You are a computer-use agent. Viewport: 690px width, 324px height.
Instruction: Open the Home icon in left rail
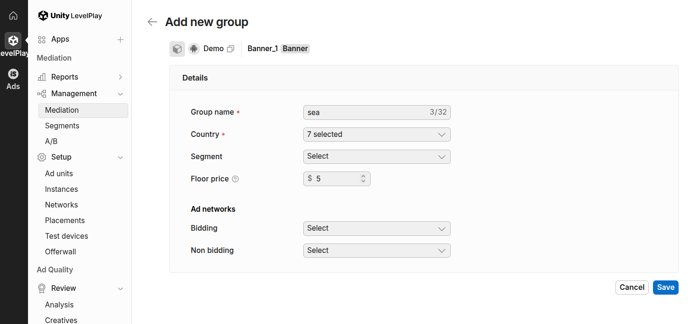pyautogui.click(x=13, y=16)
